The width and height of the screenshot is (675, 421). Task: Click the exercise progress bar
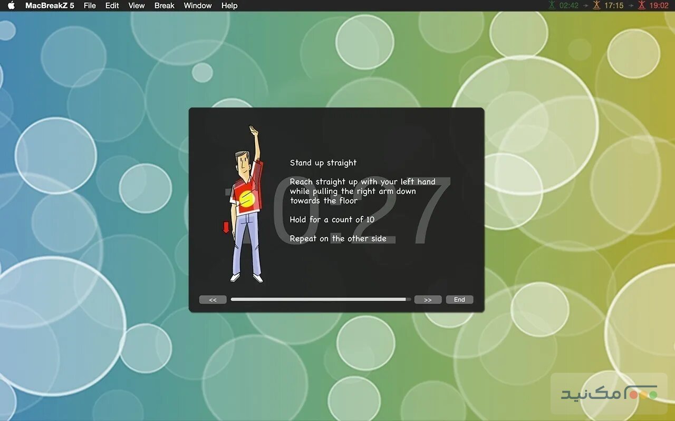pyautogui.click(x=321, y=299)
